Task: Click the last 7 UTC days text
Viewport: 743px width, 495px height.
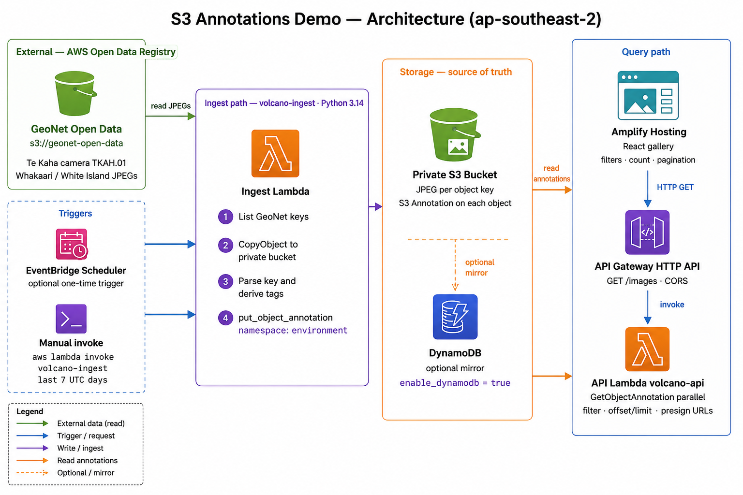Action: [x=73, y=380]
